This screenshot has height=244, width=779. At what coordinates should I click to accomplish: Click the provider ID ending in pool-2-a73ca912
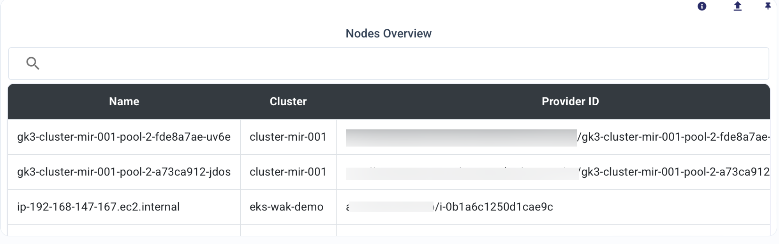click(674, 172)
